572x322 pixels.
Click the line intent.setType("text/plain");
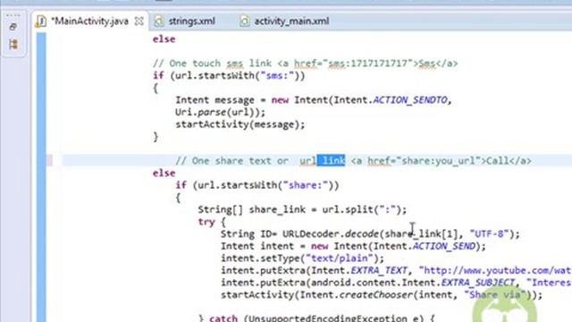(302, 258)
